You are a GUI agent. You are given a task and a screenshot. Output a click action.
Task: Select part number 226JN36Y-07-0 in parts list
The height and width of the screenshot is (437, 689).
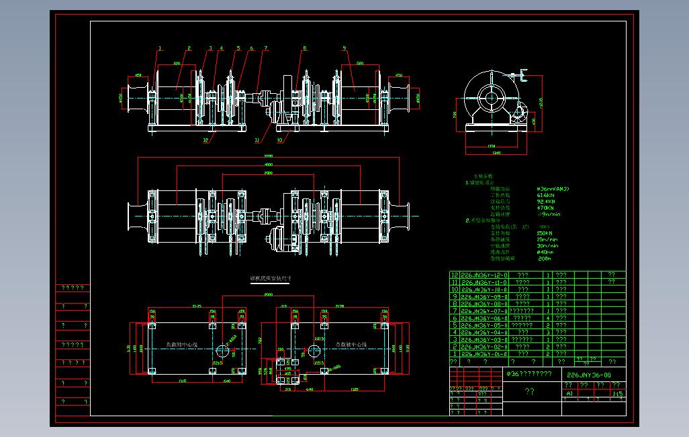tap(484, 310)
